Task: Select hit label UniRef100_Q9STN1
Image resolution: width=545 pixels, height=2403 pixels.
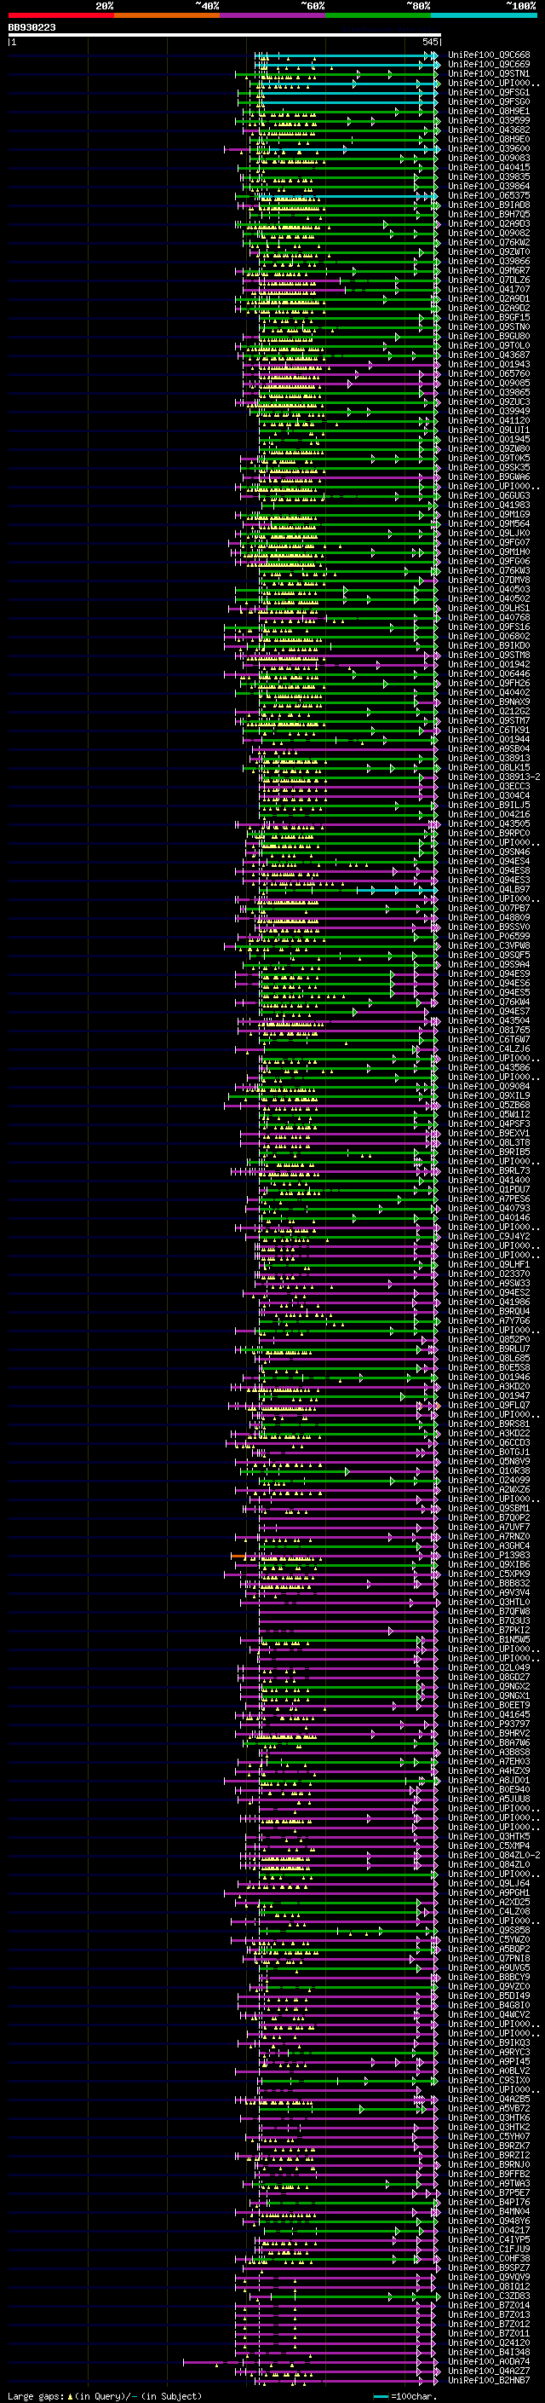Action: [x=489, y=73]
